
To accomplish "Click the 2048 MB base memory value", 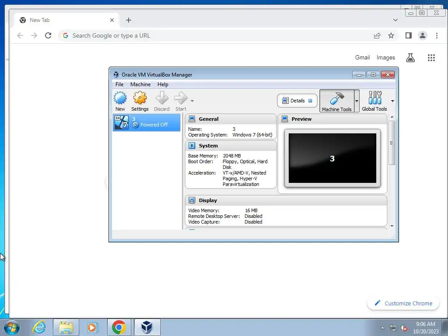I will click(232, 156).
